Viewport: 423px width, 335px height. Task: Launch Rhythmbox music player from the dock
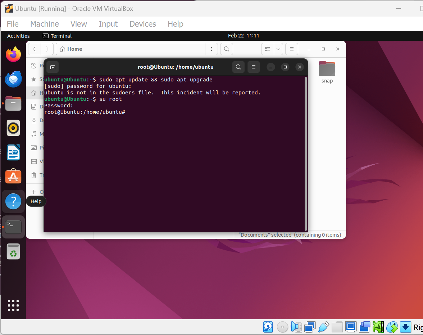(x=13, y=128)
